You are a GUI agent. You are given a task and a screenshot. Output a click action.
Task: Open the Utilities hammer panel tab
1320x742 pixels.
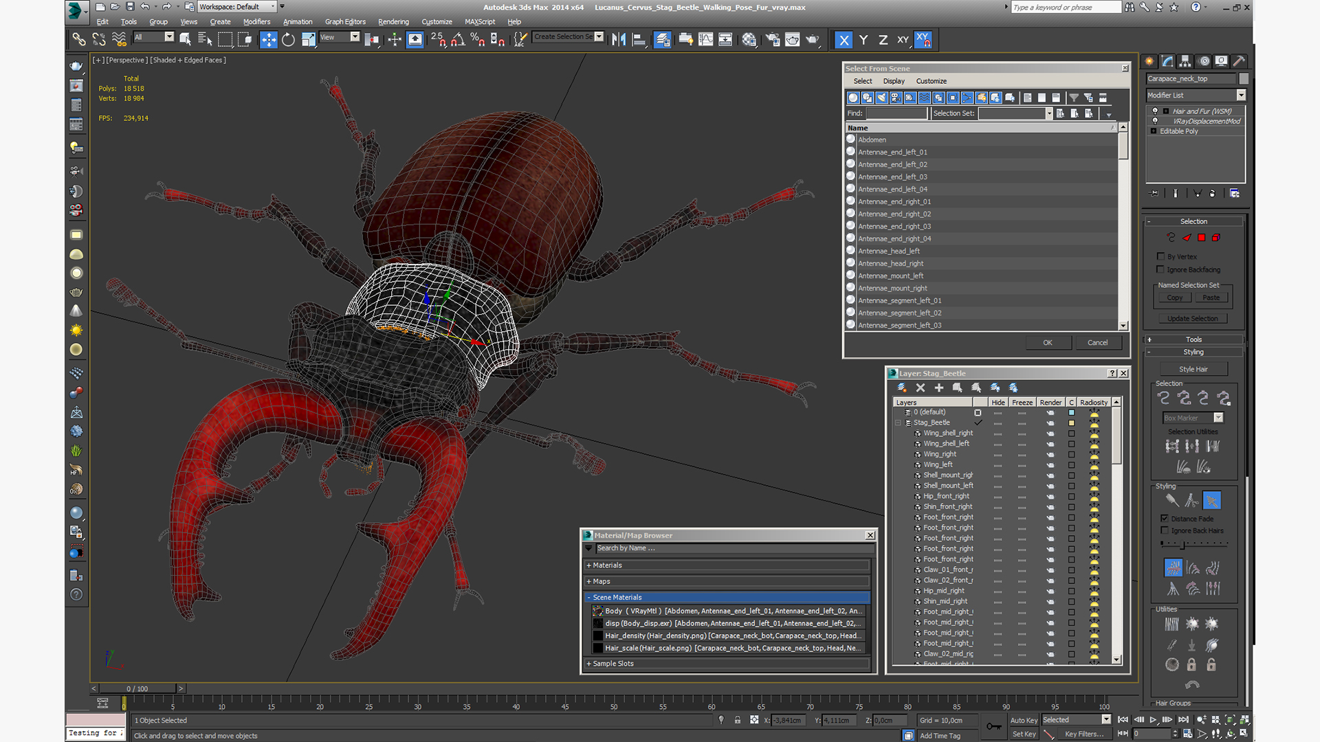[x=1239, y=61]
